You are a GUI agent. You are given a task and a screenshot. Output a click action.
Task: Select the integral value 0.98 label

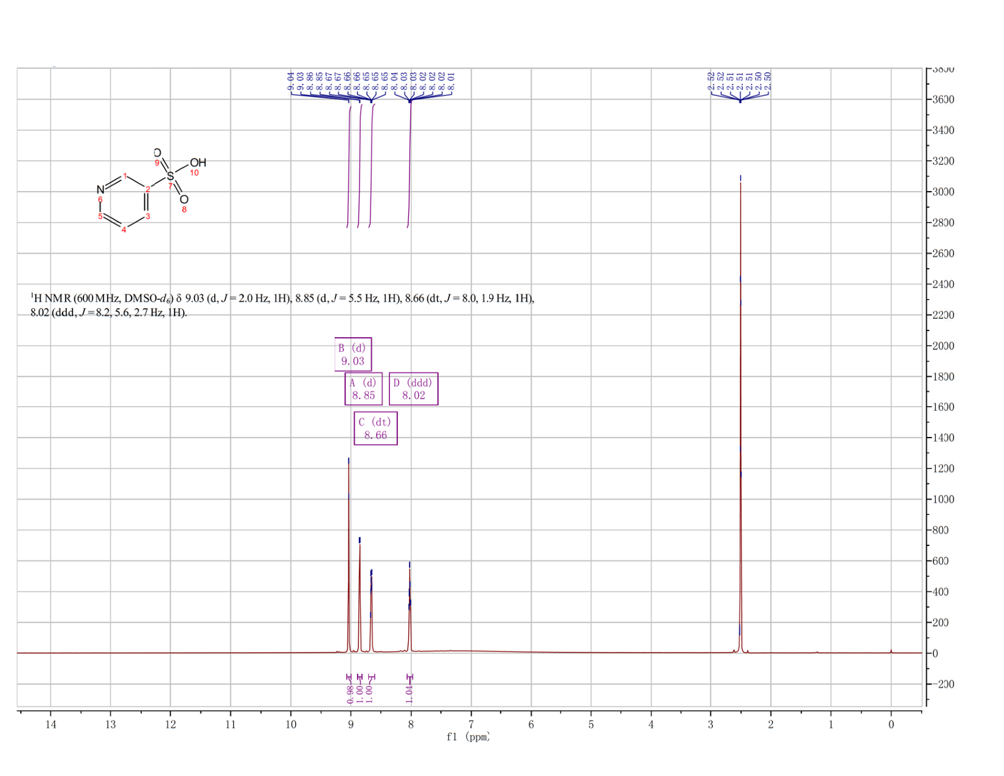350,694
